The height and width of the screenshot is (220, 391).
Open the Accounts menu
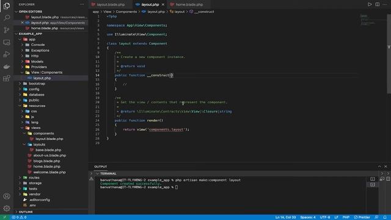coord(7,196)
